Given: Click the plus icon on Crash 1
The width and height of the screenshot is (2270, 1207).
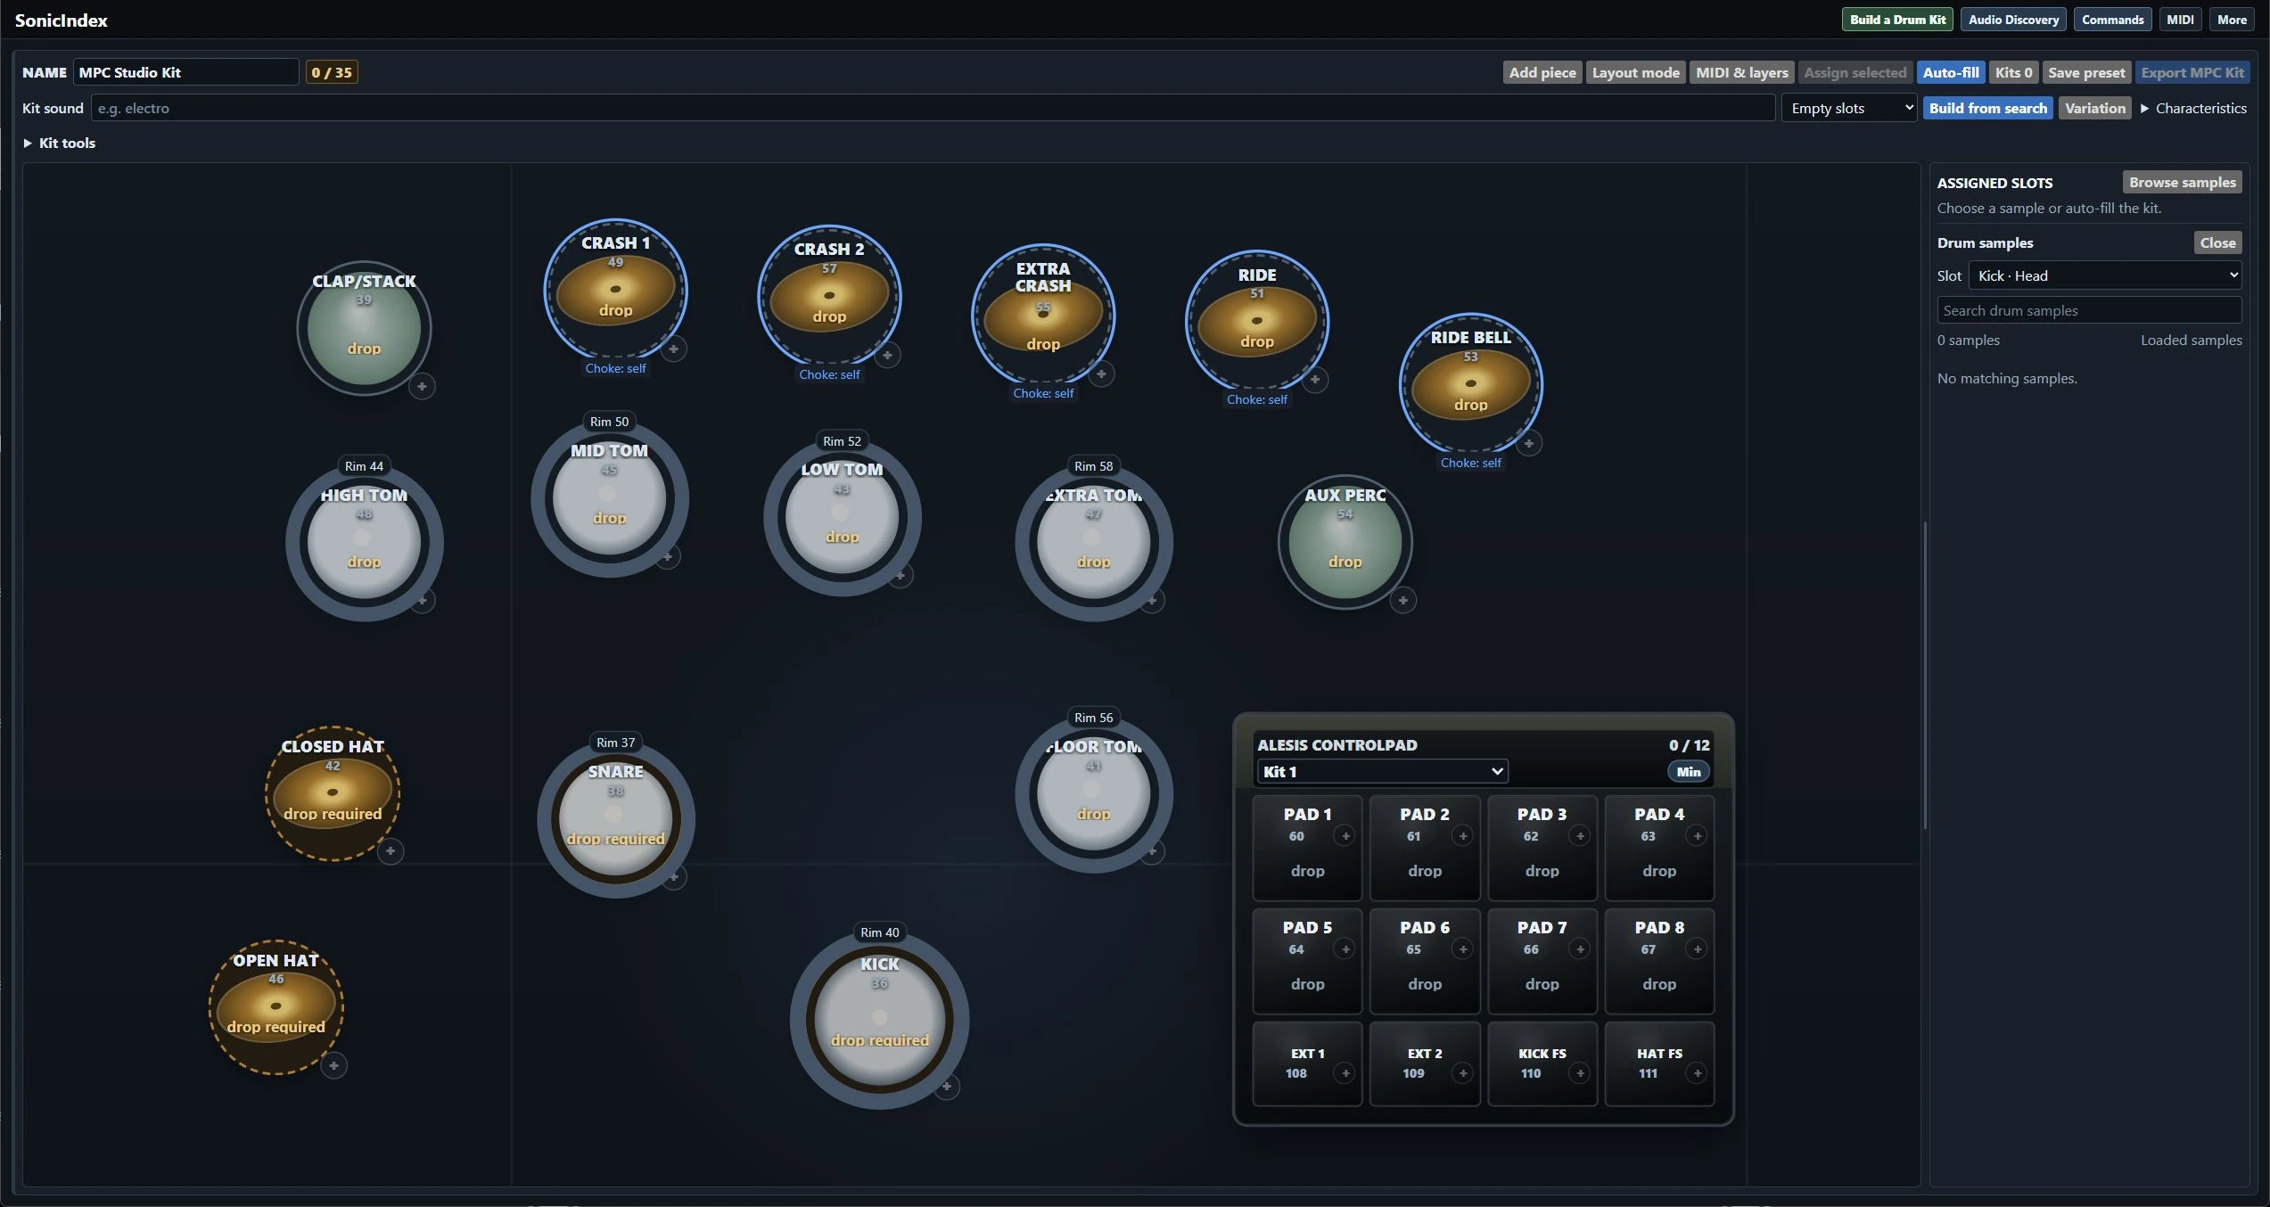Looking at the screenshot, I should pos(674,349).
